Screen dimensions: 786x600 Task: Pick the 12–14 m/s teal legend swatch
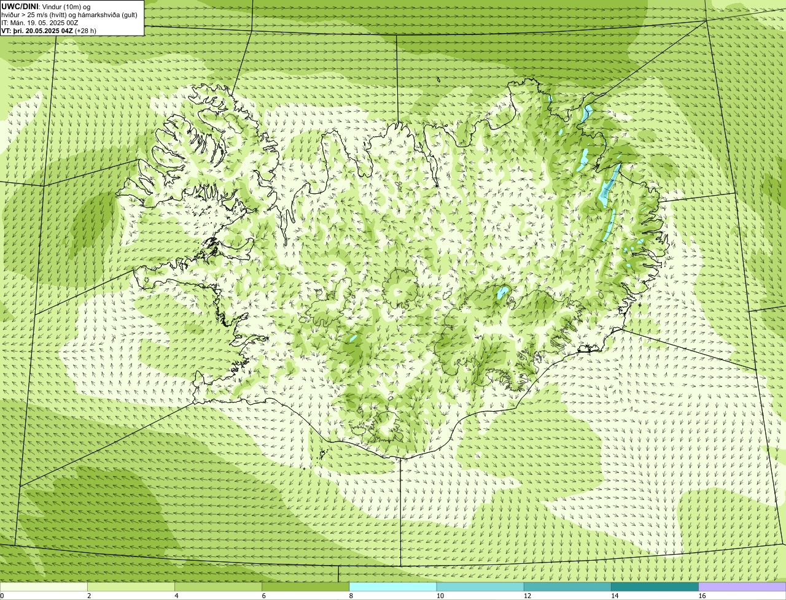pyautogui.click(x=567, y=587)
